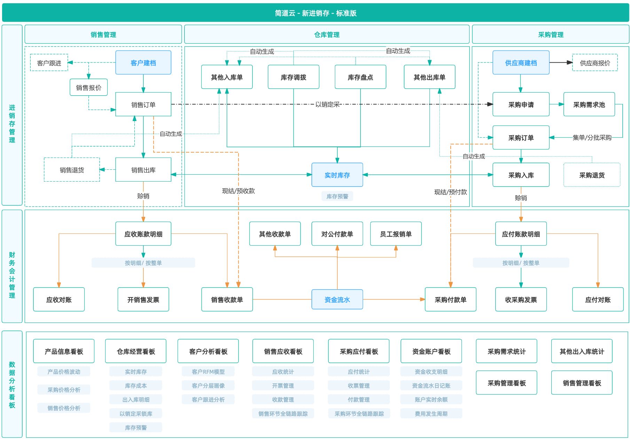Select the 库存盘点 box
This screenshot has width=630, height=439.
(360, 77)
